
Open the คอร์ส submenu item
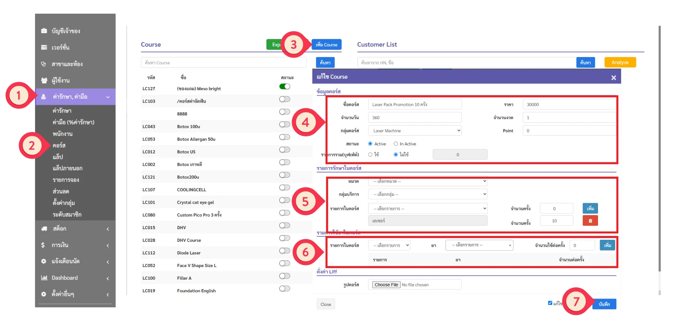(59, 145)
